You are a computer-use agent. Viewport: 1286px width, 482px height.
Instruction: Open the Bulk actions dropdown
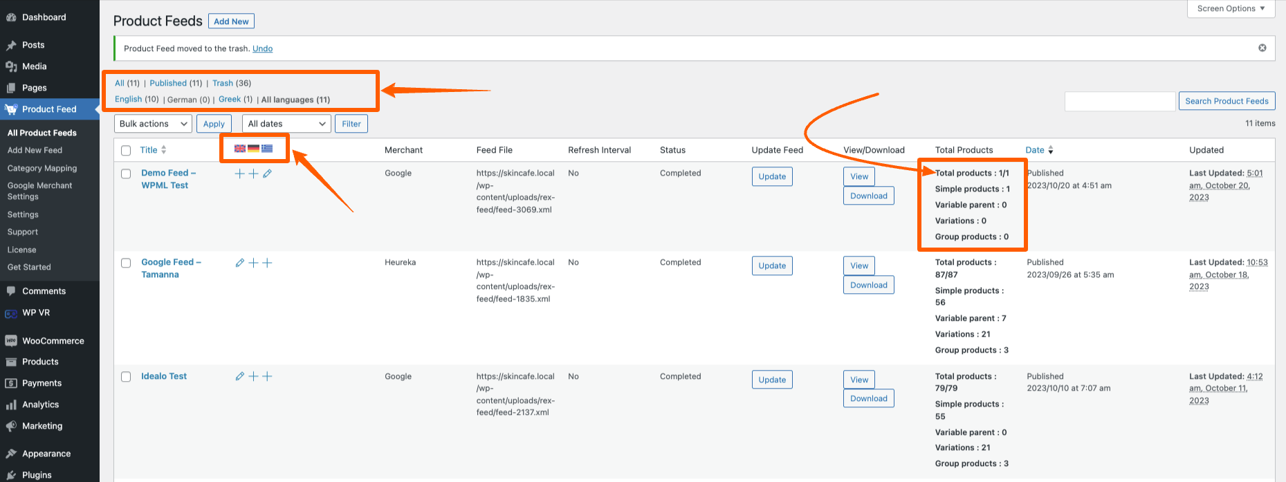[153, 124]
